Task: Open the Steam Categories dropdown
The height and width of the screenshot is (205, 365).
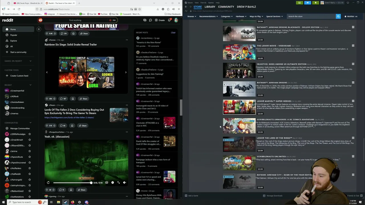Action: pyautogui.click(x=227, y=16)
